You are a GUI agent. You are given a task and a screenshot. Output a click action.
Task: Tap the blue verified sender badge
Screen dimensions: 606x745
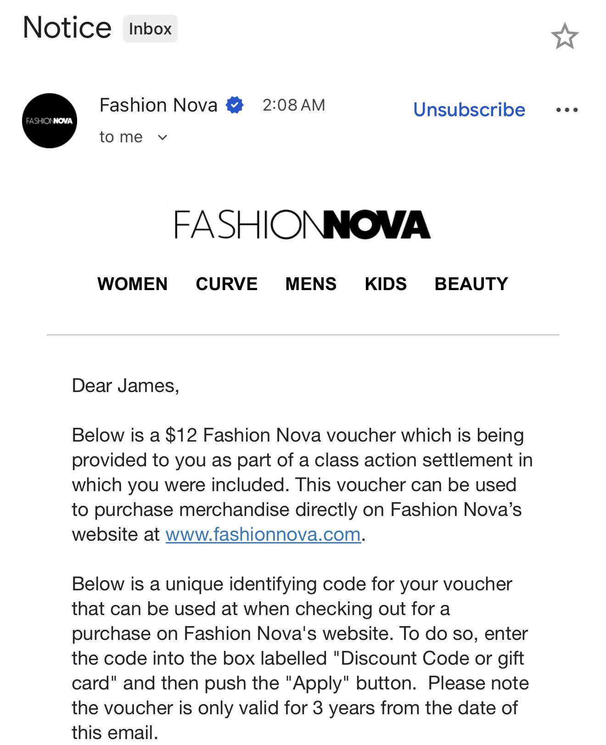[235, 105]
